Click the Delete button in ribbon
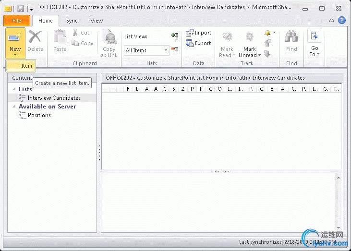This screenshot has width=351, height=251. (x=35, y=41)
